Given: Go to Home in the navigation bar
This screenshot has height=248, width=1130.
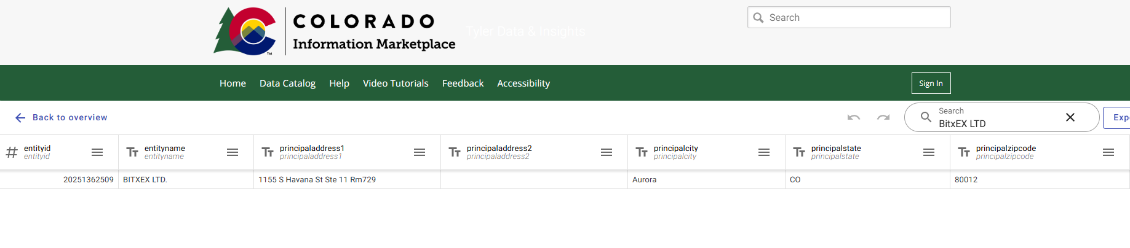Looking at the screenshot, I should click(233, 83).
